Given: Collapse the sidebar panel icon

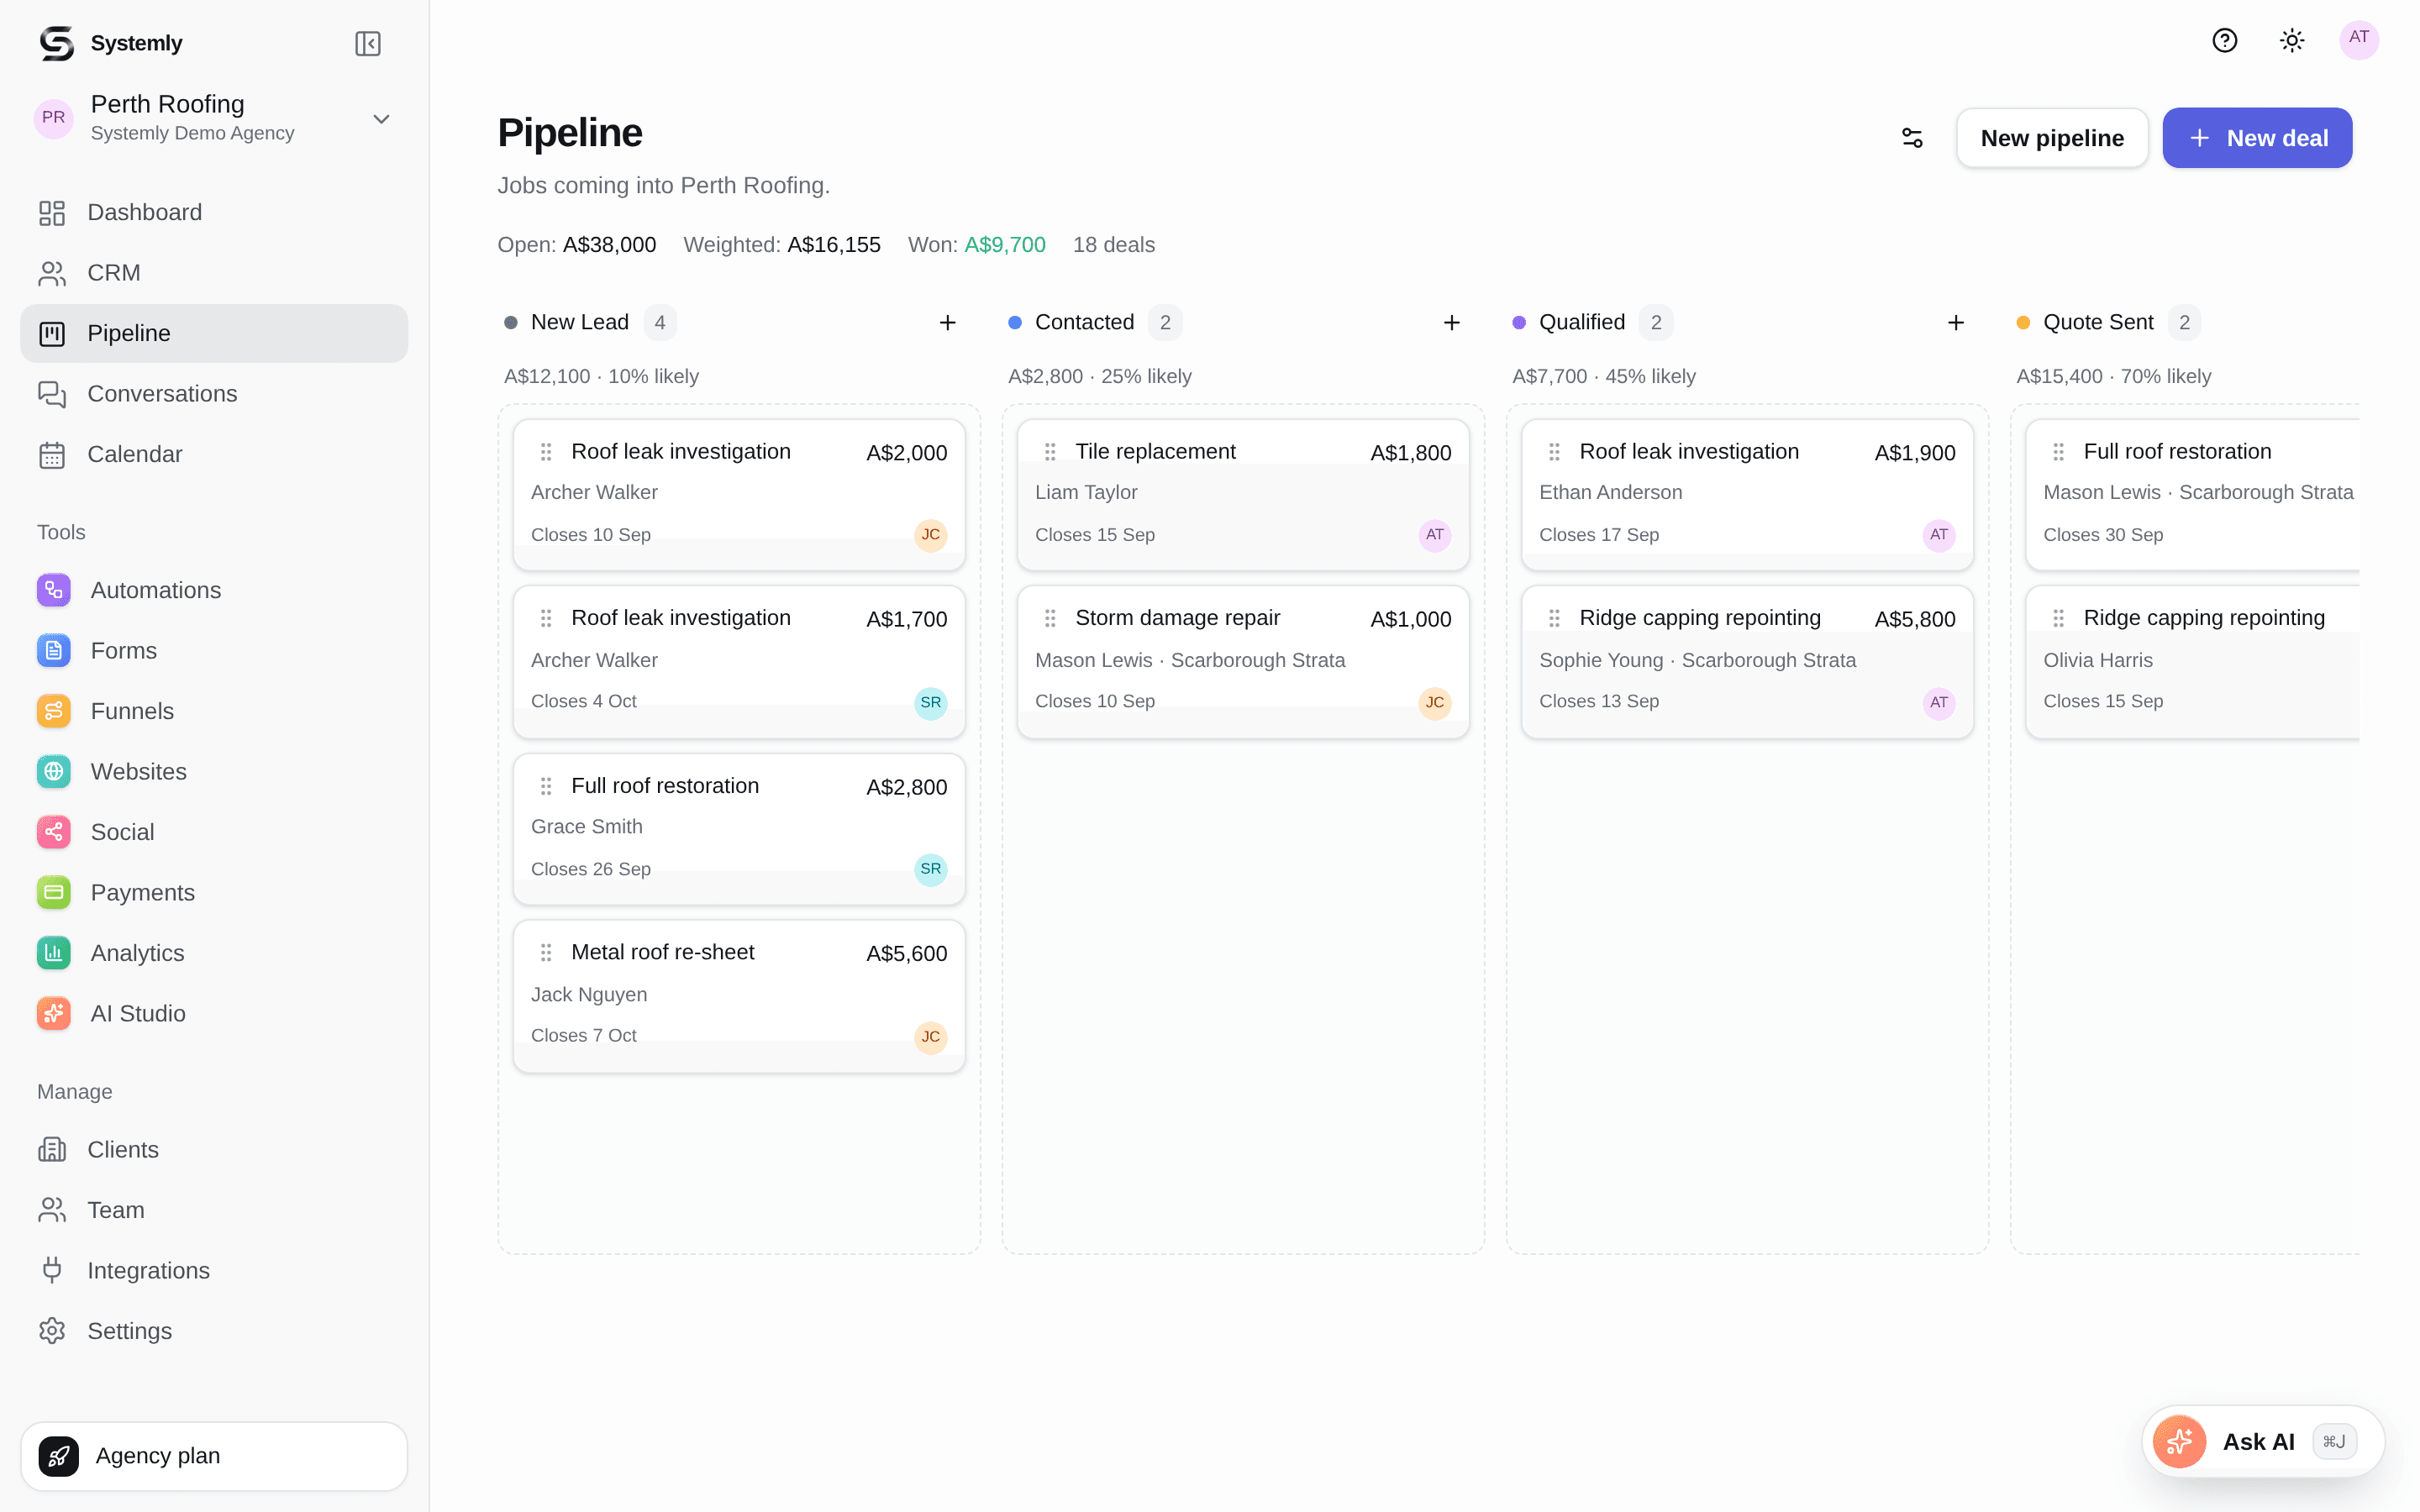Looking at the screenshot, I should [x=368, y=43].
